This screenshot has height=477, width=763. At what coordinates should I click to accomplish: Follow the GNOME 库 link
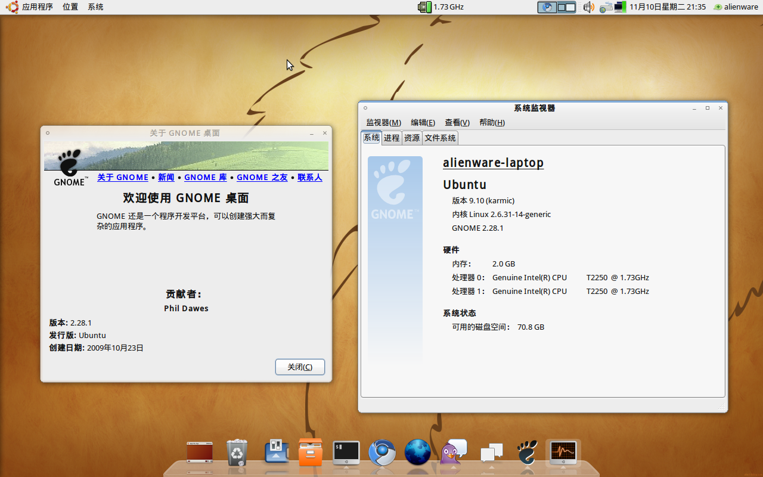pyautogui.click(x=206, y=178)
